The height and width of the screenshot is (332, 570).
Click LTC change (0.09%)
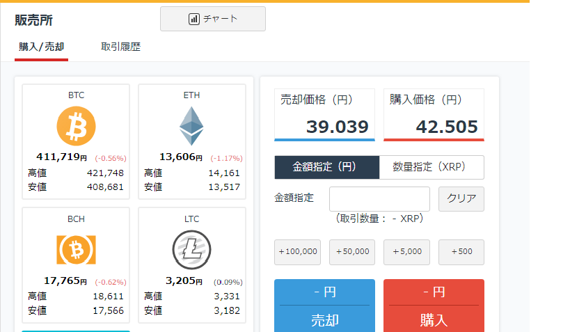tap(228, 282)
